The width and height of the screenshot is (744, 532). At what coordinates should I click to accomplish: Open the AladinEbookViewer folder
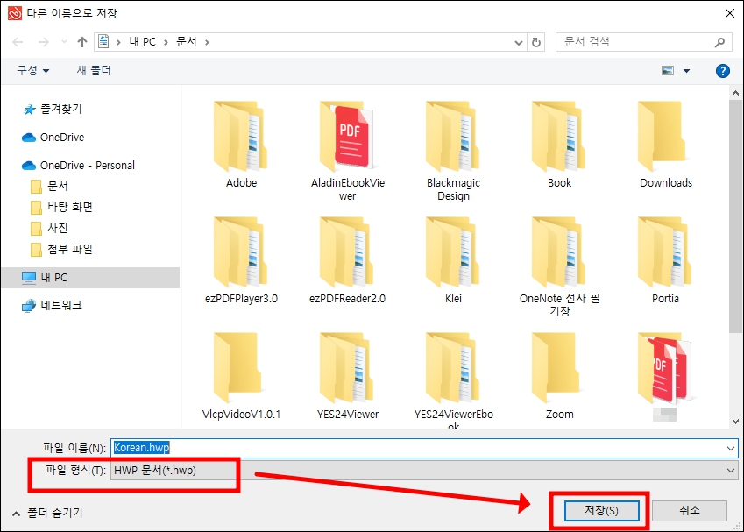(x=347, y=151)
